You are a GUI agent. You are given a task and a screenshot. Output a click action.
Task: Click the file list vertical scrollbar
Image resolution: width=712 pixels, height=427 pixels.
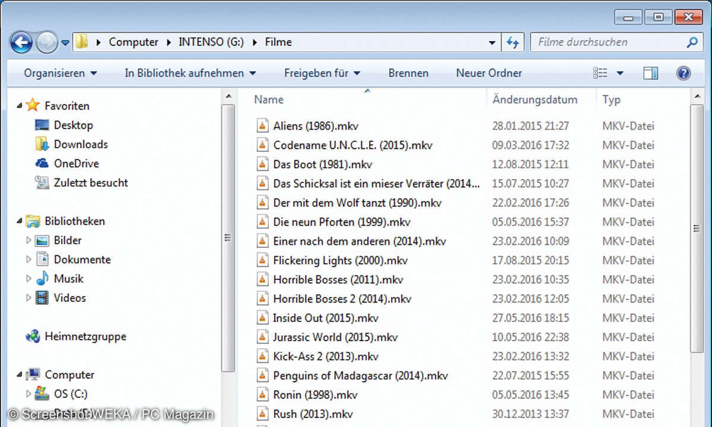coord(697,228)
